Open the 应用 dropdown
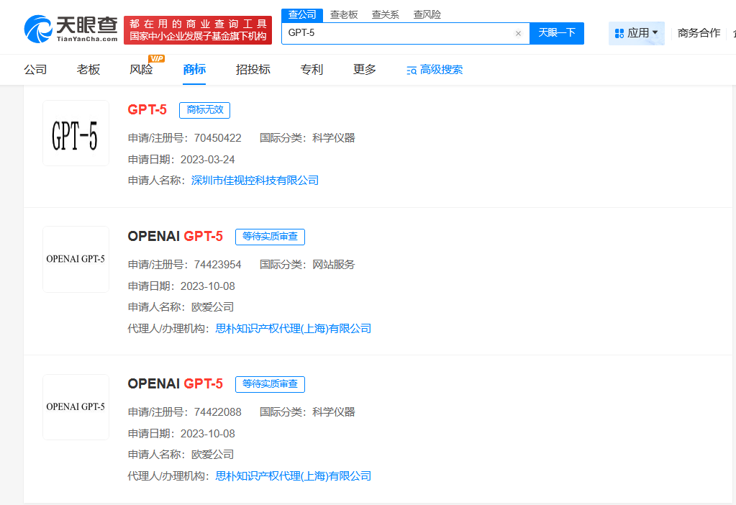This screenshot has width=736, height=505. pyautogui.click(x=636, y=33)
